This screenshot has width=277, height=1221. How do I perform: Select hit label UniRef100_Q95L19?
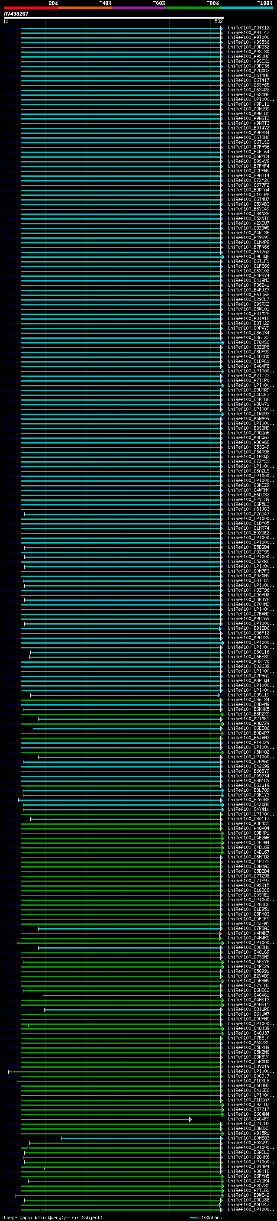[x=248, y=695]
